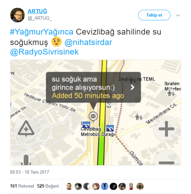The height and width of the screenshot is (194, 191).
Task: Zoom in with the map plus icon
Action: [166, 129]
